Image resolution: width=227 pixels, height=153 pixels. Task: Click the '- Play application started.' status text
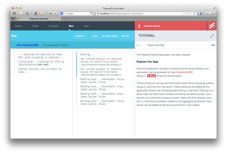[55, 45]
